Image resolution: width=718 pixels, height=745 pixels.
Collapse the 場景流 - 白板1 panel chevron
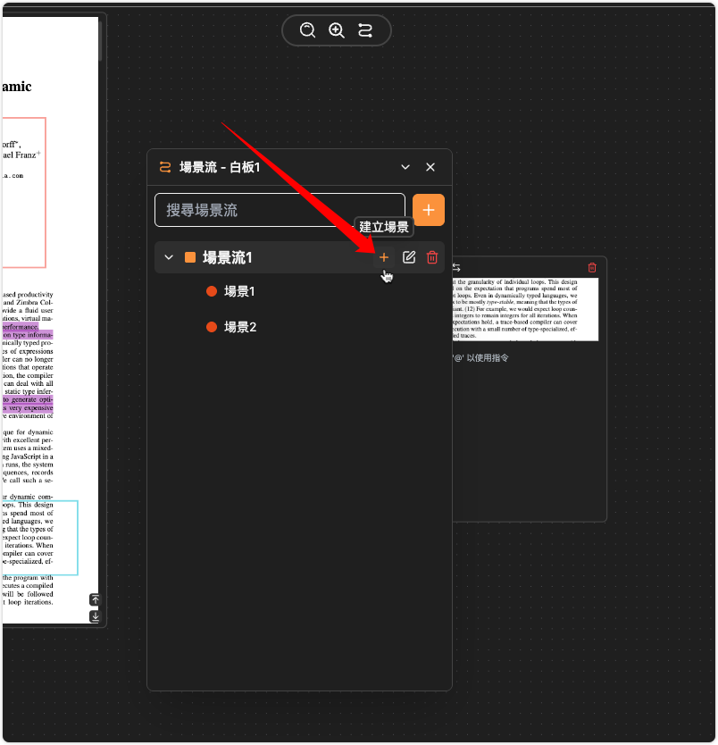(405, 167)
